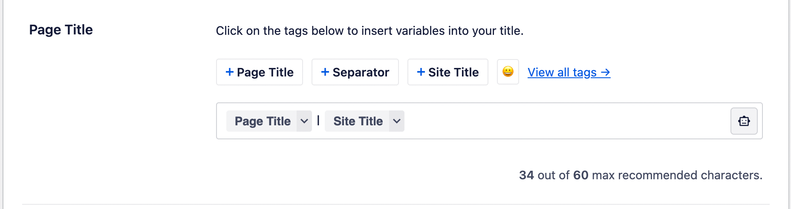Click the empty area of title input field
791x209 pixels.
coord(554,121)
